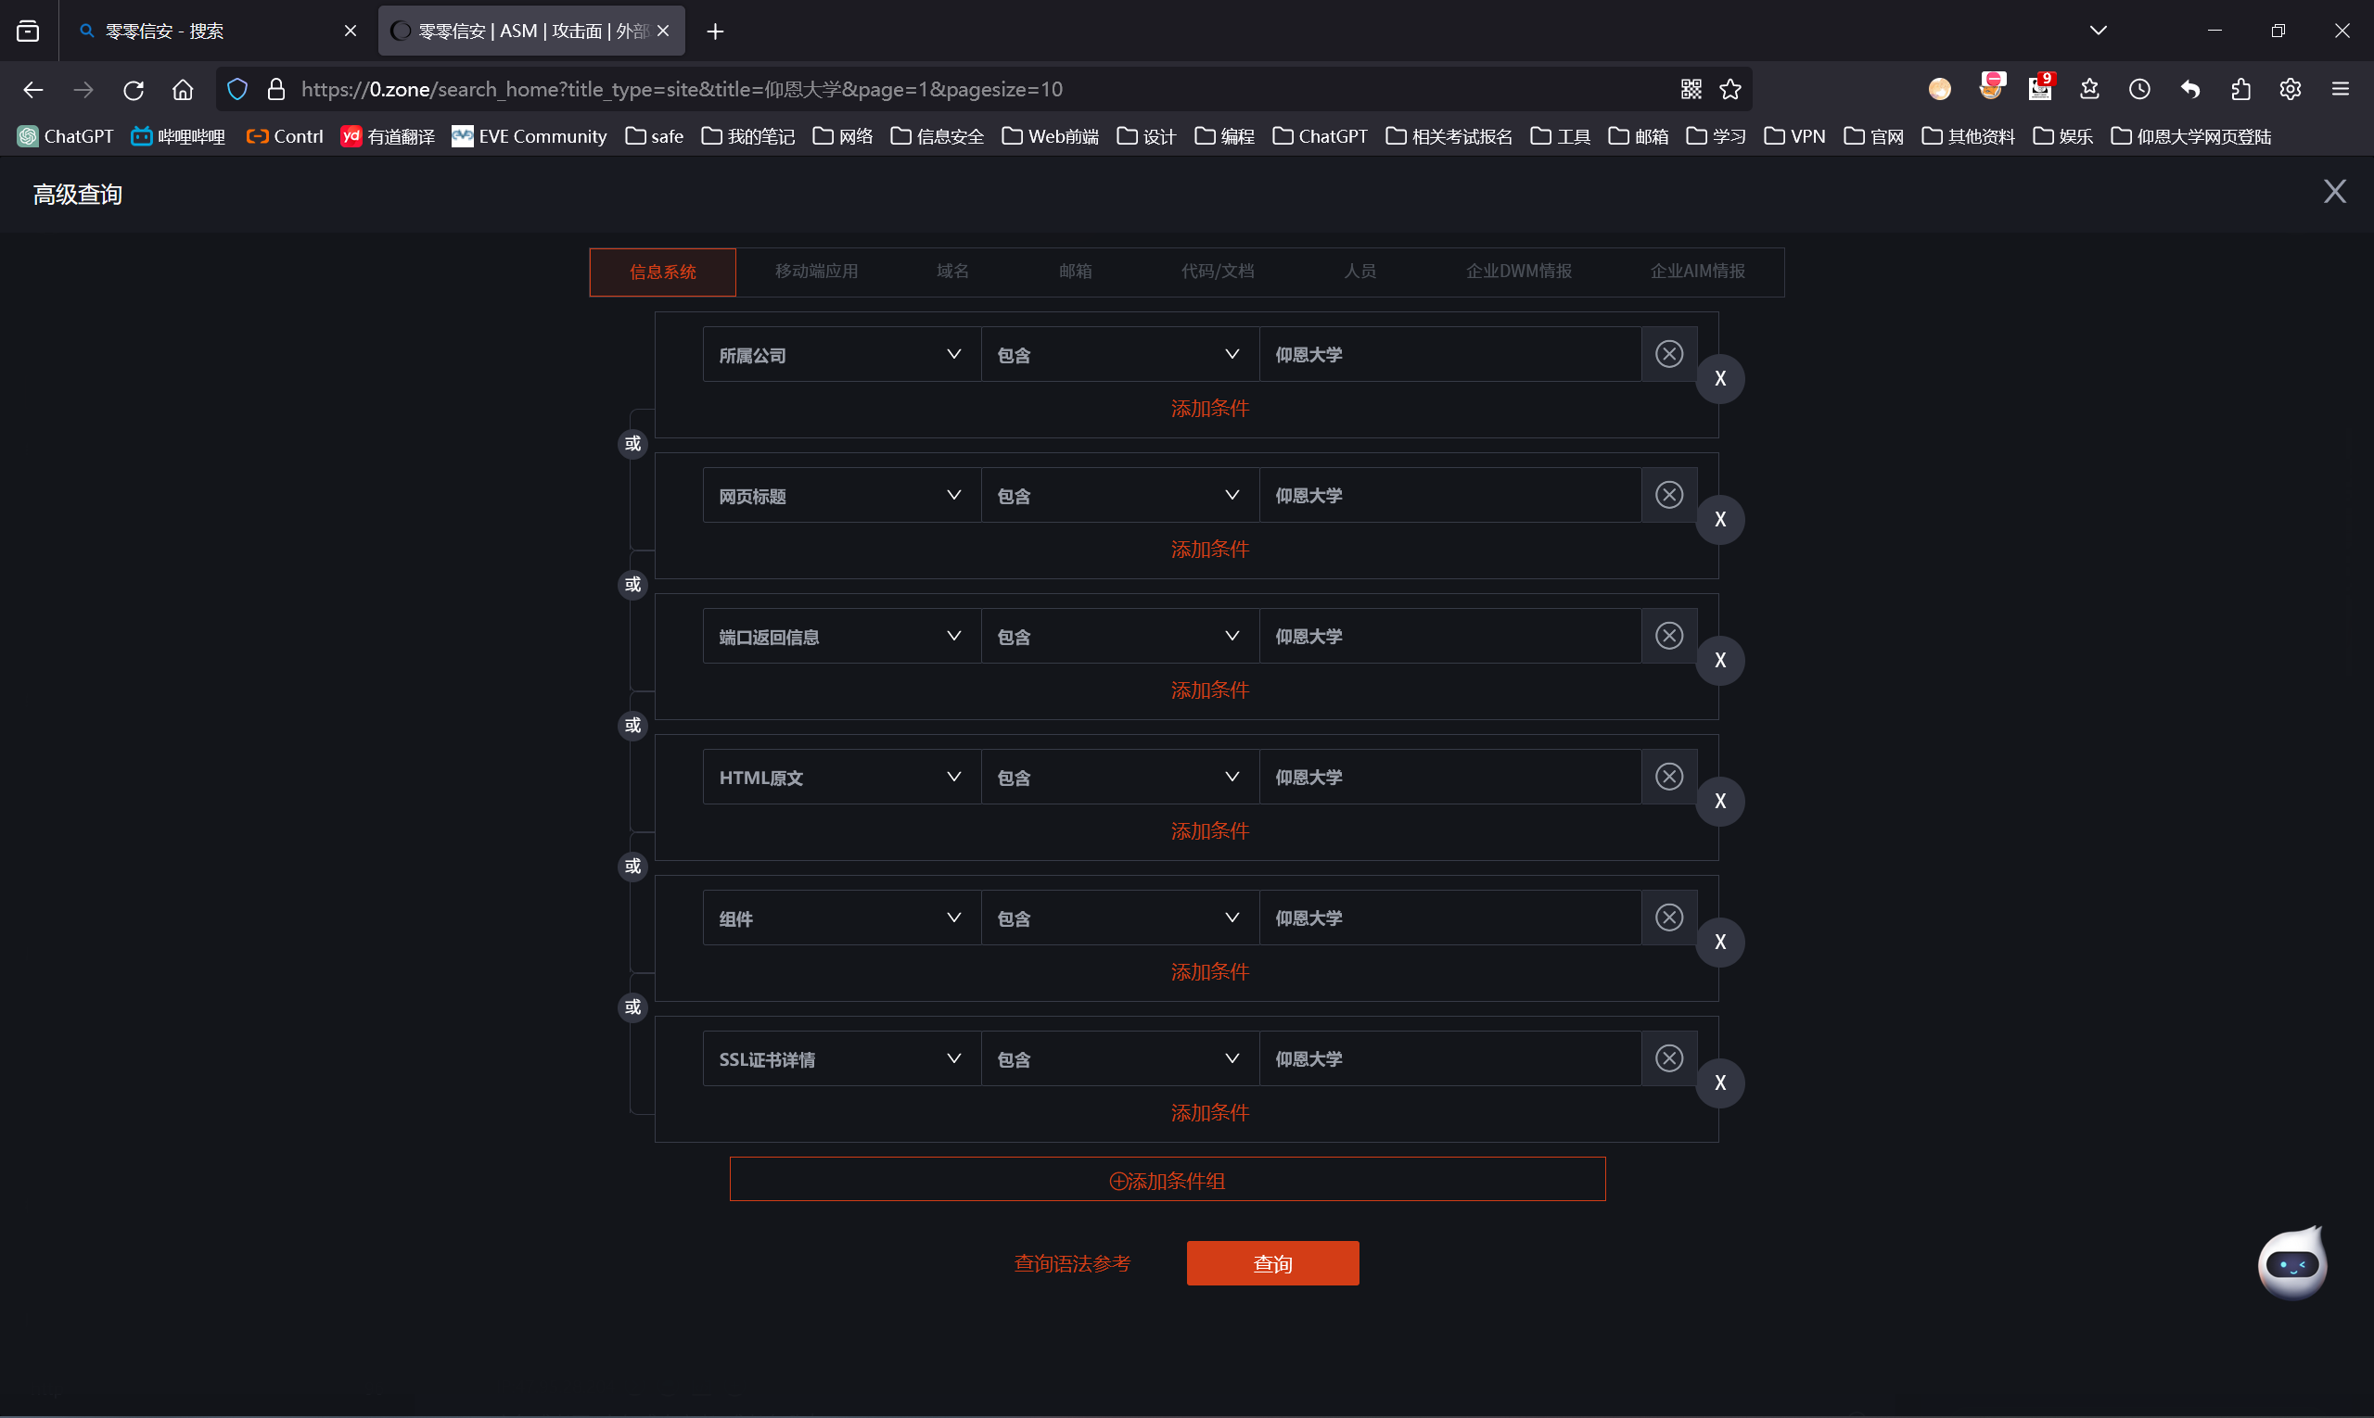Open the QR code icon in address bar
2374x1418 pixels.
[1691, 89]
